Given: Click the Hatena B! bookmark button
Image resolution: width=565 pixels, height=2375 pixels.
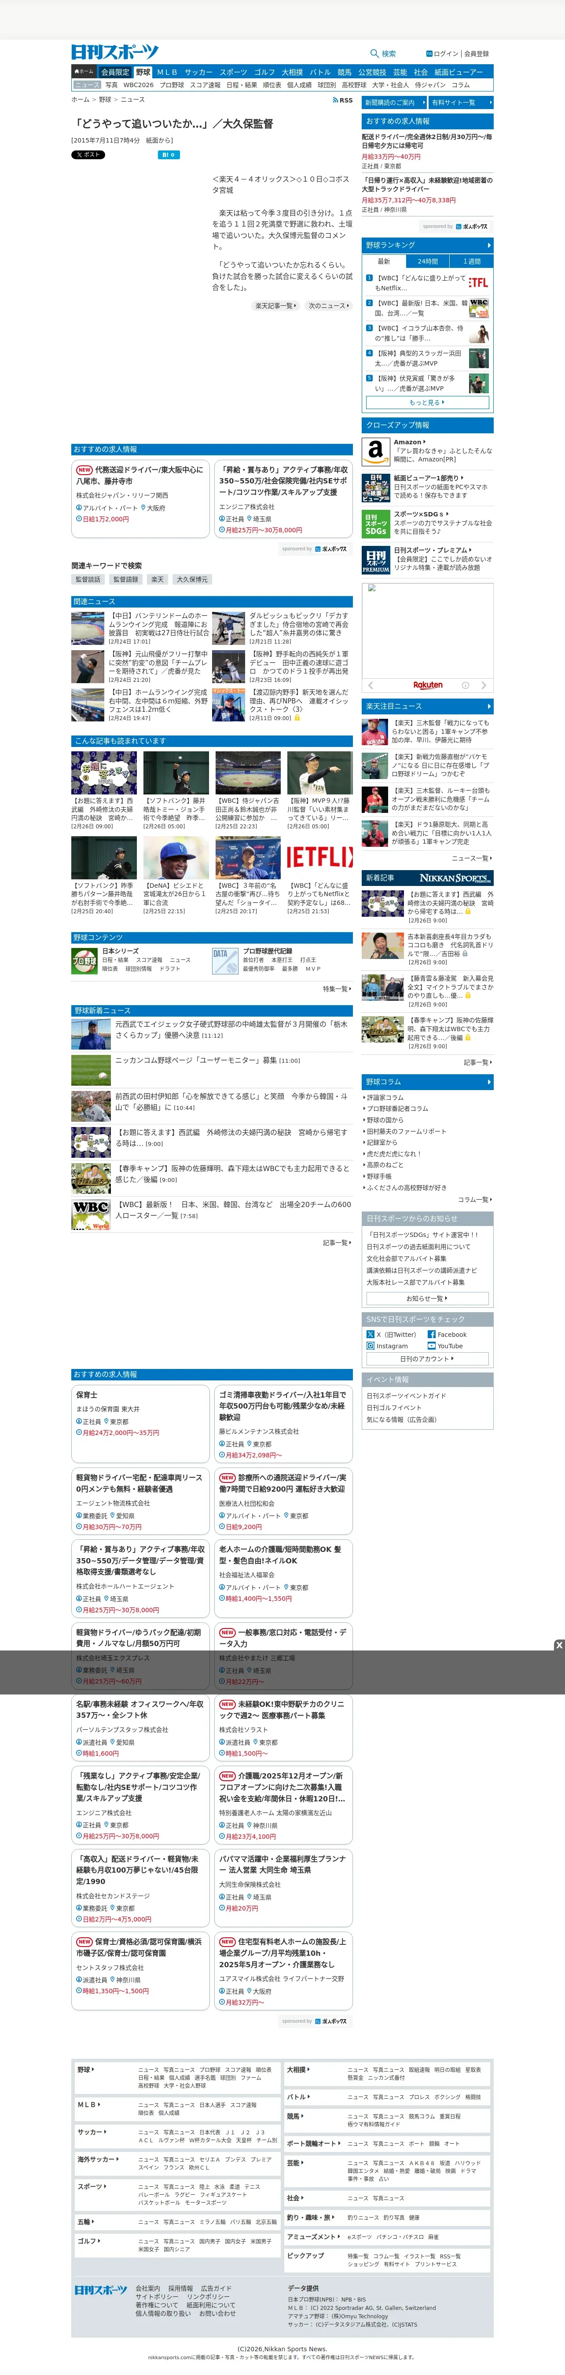Looking at the screenshot, I should click(168, 155).
